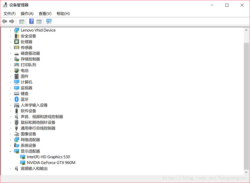Expand the 图像设备 node chevron
The image size is (250, 183).
[x=11, y=134]
